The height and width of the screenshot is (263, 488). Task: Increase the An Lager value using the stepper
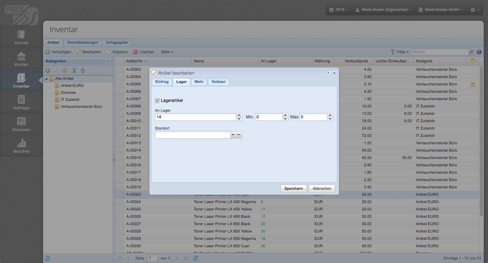(239, 115)
